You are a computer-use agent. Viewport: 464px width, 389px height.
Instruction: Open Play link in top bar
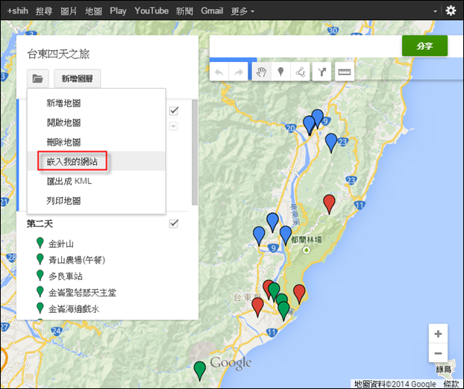(118, 11)
